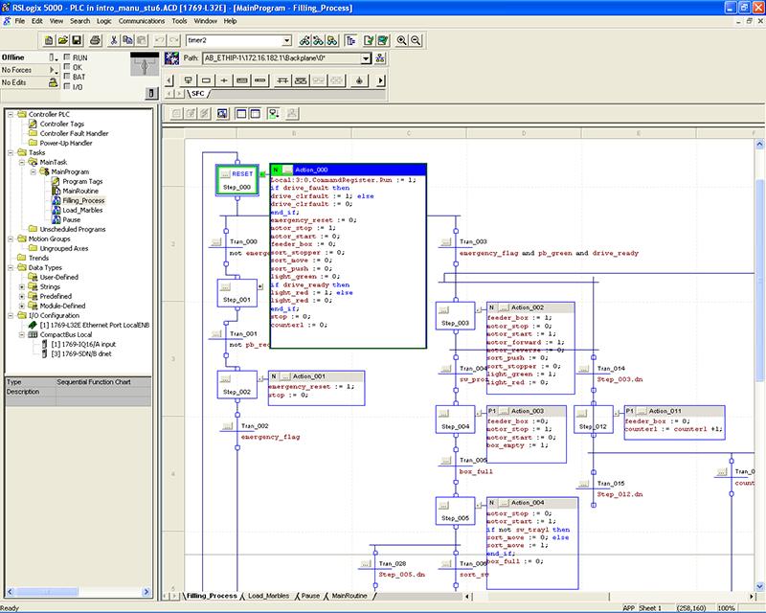Open the Communications menu

pos(142,21)
